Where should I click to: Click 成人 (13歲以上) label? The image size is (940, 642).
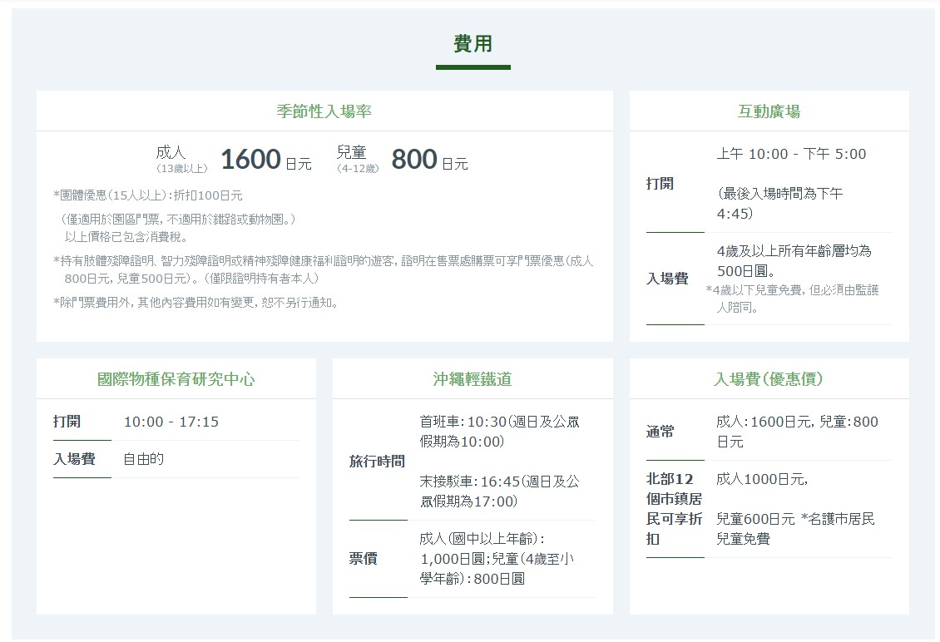tap(181, 160)
